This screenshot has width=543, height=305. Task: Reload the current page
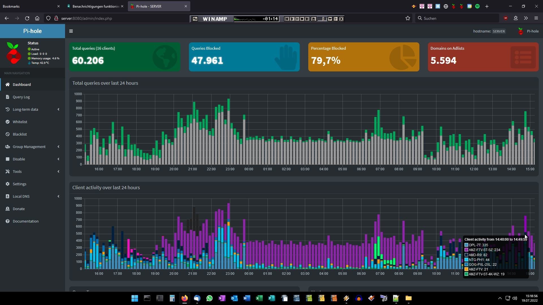coord(27,18)
